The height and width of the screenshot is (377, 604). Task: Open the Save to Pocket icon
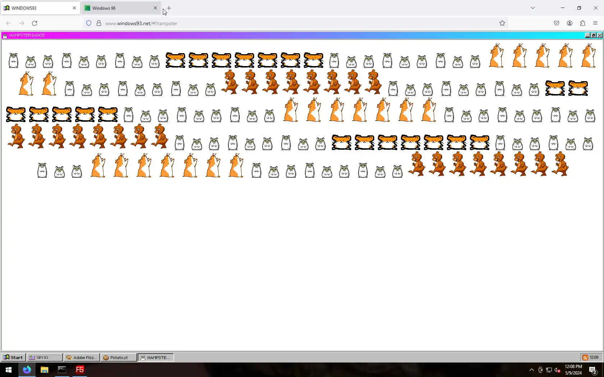[x=557, y=23]
